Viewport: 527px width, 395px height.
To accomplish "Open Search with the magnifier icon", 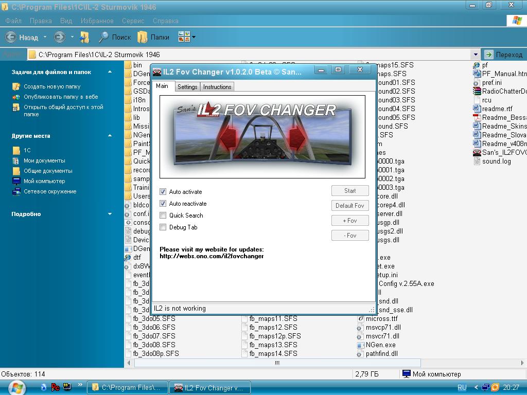I will [x=103, y=37].
